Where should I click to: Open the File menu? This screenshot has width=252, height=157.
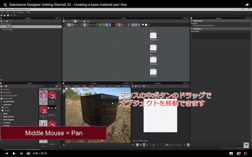pyautogui.click(x=3, y=12)
